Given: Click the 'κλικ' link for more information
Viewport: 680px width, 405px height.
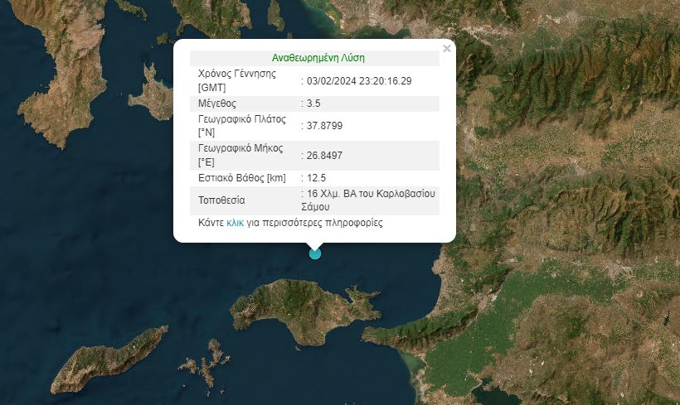Looking at the screenshot, I should tap(235, 224).
